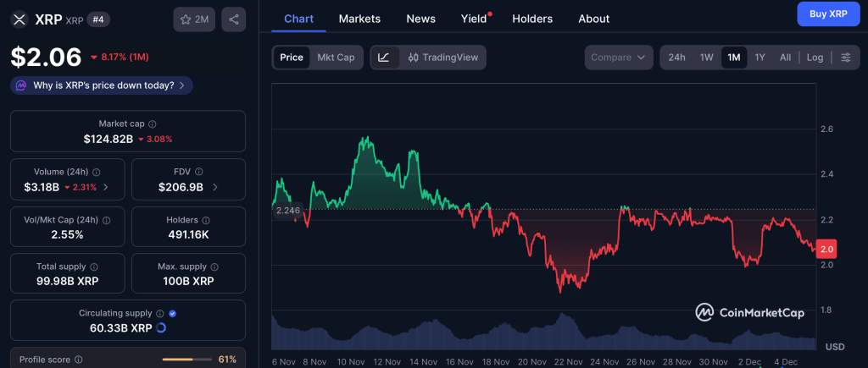Open chart settings sliders icon
Image resolution: width=868 pixels, height=368 pixels.
(x=846, y=58)
